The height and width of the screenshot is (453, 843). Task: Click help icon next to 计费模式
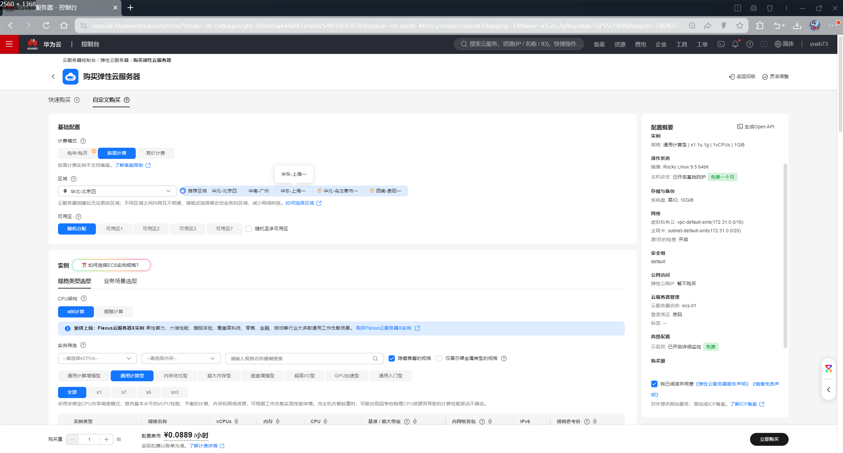coord(83,141)
